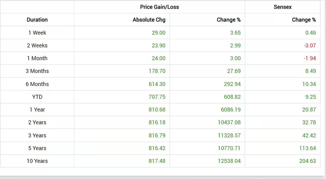The height and width of the screenshot is (179, 326).
Task: Click the 5 Years absolute change 816.42
Action: 157,148
